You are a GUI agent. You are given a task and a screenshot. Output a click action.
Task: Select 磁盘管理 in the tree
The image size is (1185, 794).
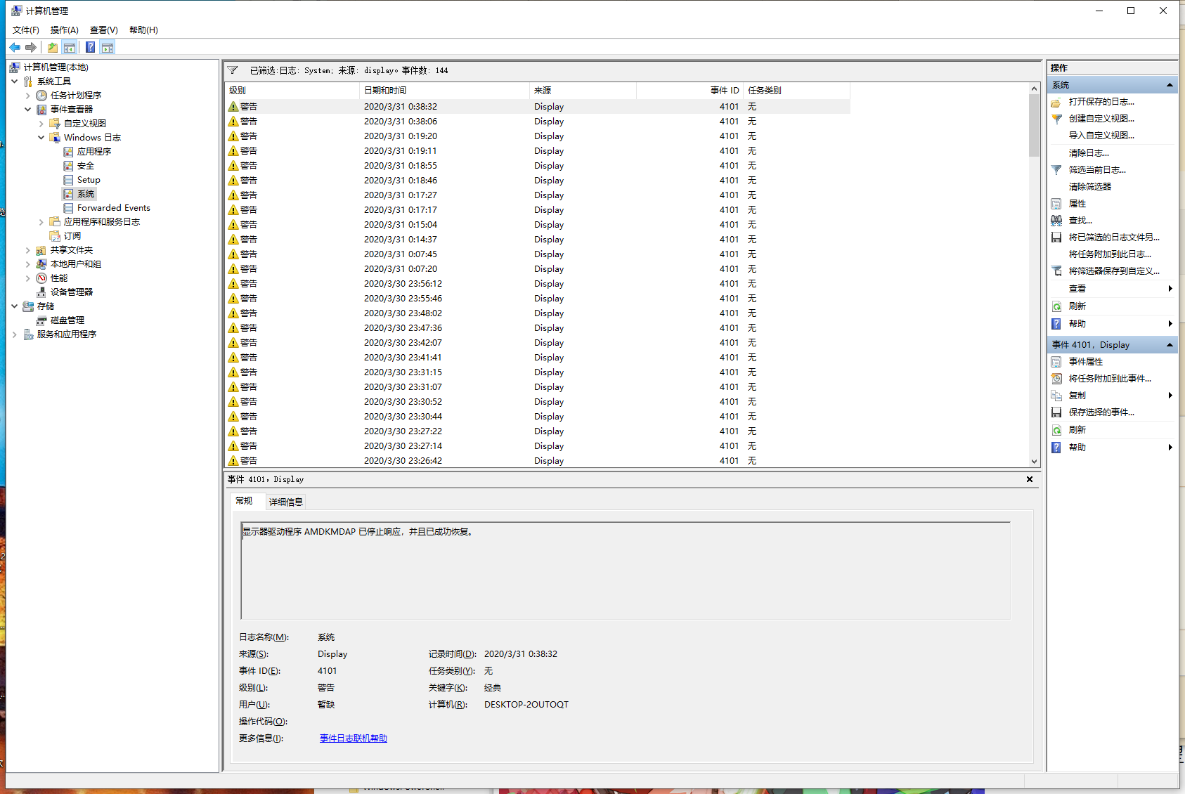(67, 320)
